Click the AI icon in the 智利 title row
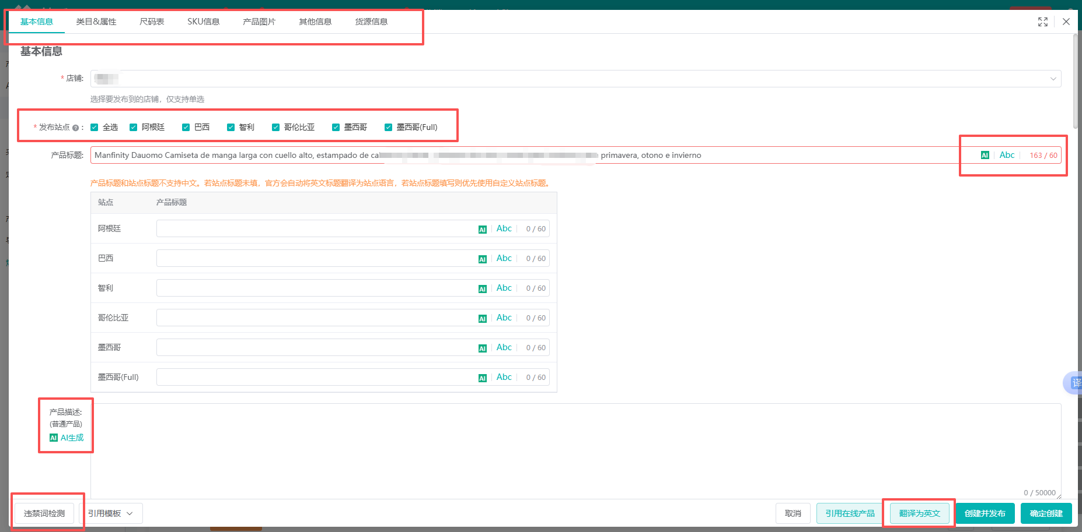This screenshot has height=532, width=1082. click(482, 289)
